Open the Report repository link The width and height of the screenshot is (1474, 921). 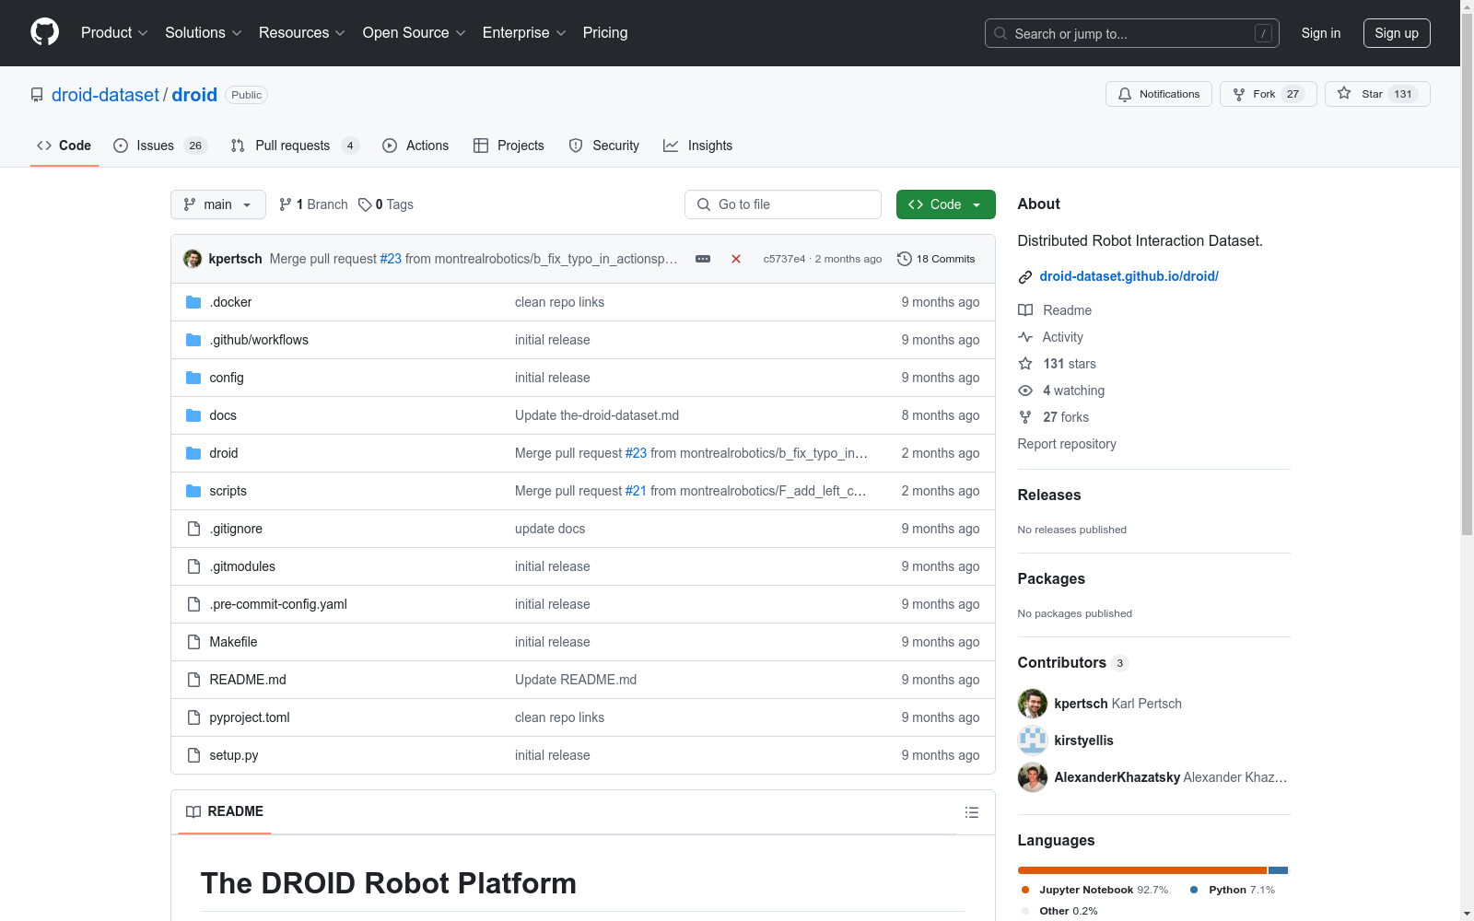[x=1067, y=444]
